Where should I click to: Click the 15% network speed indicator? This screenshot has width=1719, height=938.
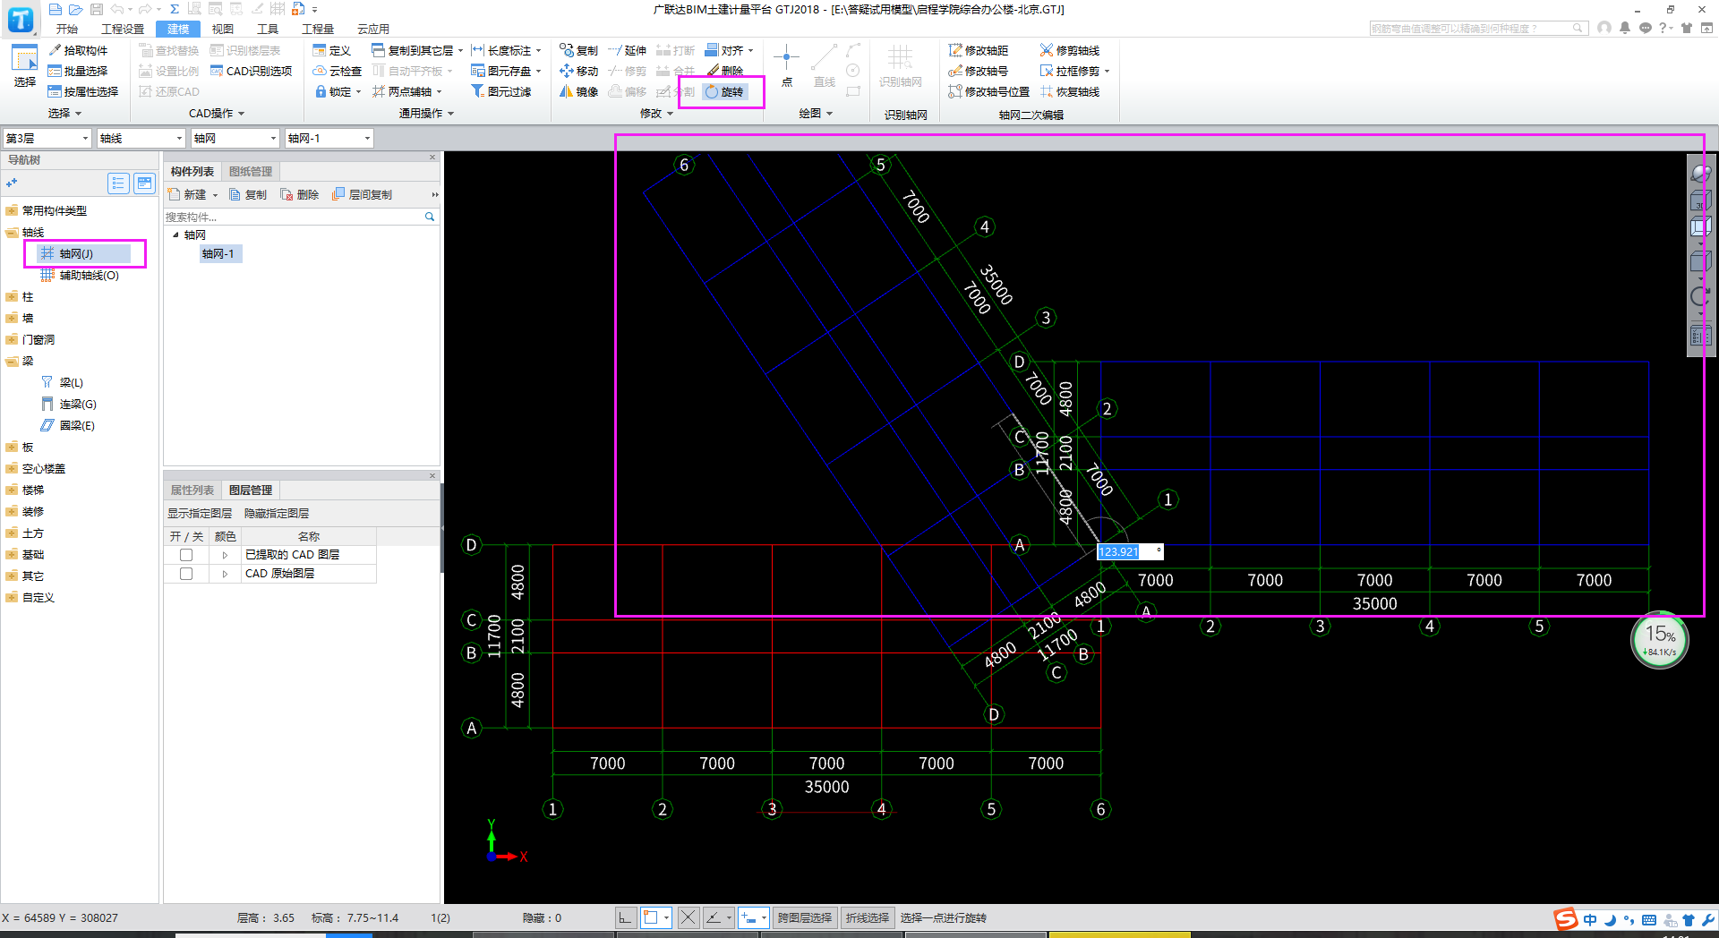coord(1660,640)
